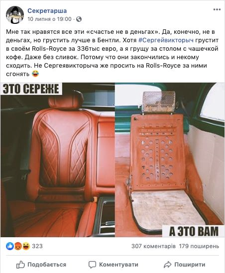Viewport: 225px width, 273px height.
Task: Open the three-dots post options menu
Action: point(217,9)
